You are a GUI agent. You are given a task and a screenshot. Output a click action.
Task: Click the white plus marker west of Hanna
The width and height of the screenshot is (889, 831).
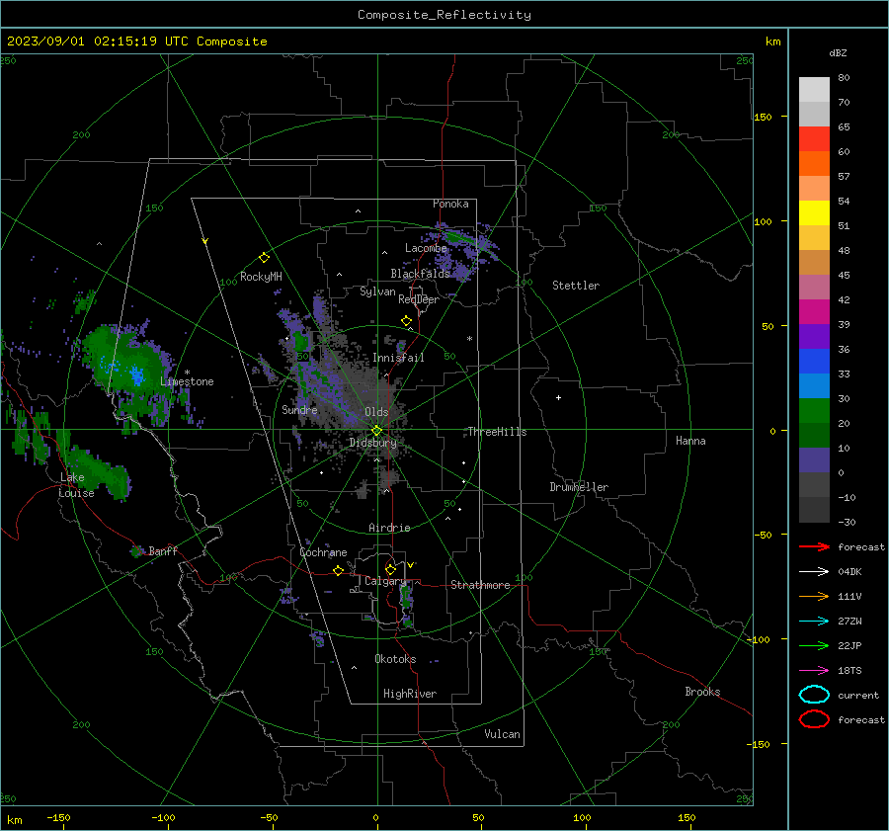pyautogui.click(x=558, y=397)
